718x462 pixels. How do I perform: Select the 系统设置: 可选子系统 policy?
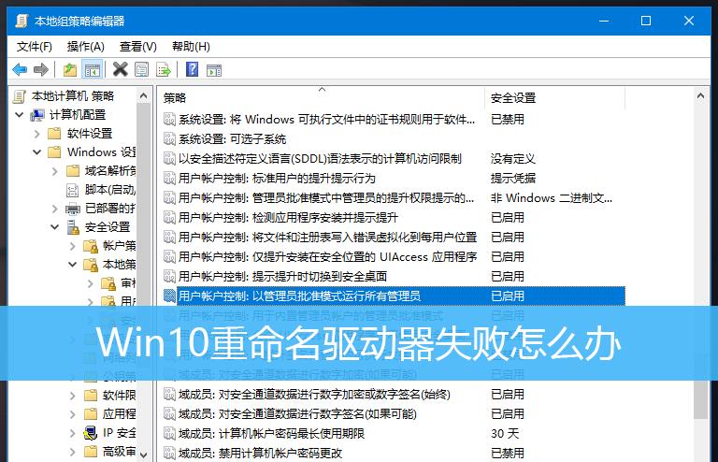pyautogui.click(x=232, y=138)
